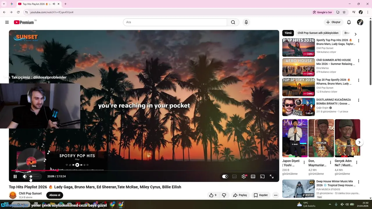Subscribe with Abone ol button

pyautogui.click(x=55, y=195)
